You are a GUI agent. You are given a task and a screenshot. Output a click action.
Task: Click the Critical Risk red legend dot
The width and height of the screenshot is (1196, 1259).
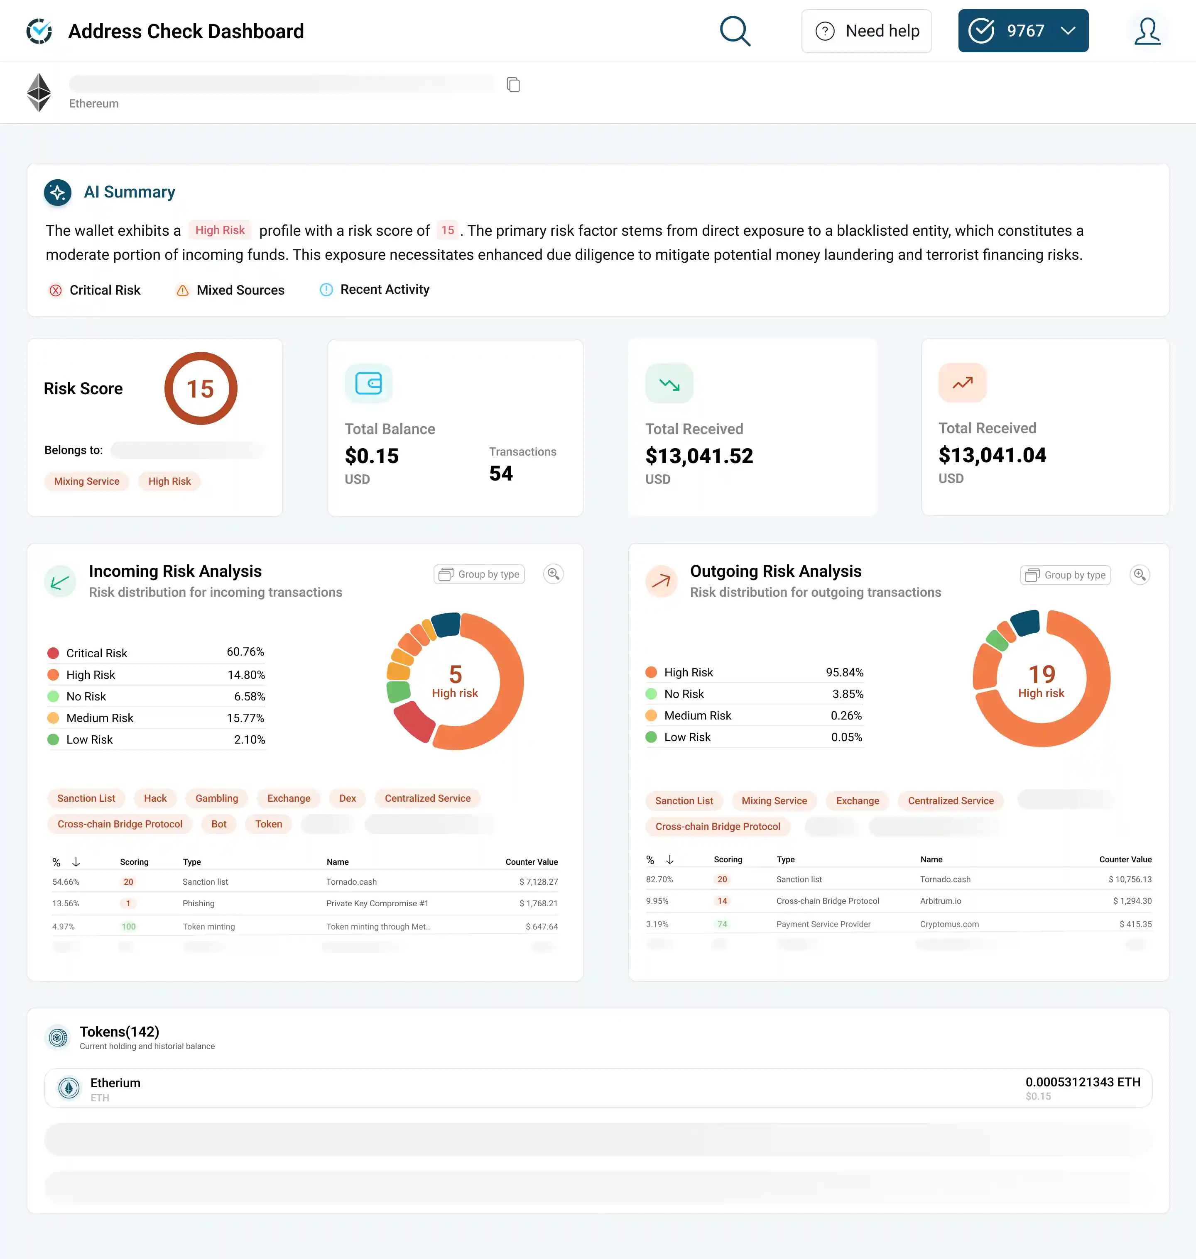tap(54, 653)
